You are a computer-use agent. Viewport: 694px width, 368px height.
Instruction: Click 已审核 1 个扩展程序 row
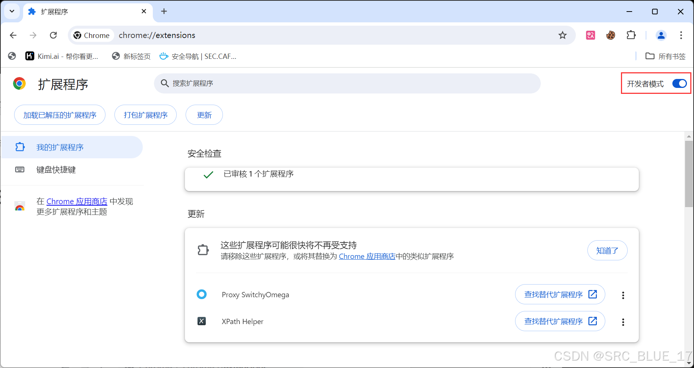point(412,179)
